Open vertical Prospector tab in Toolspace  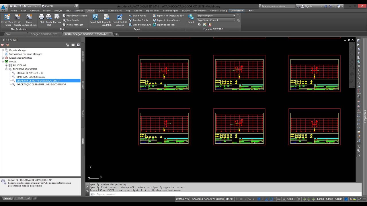point(83,57)
